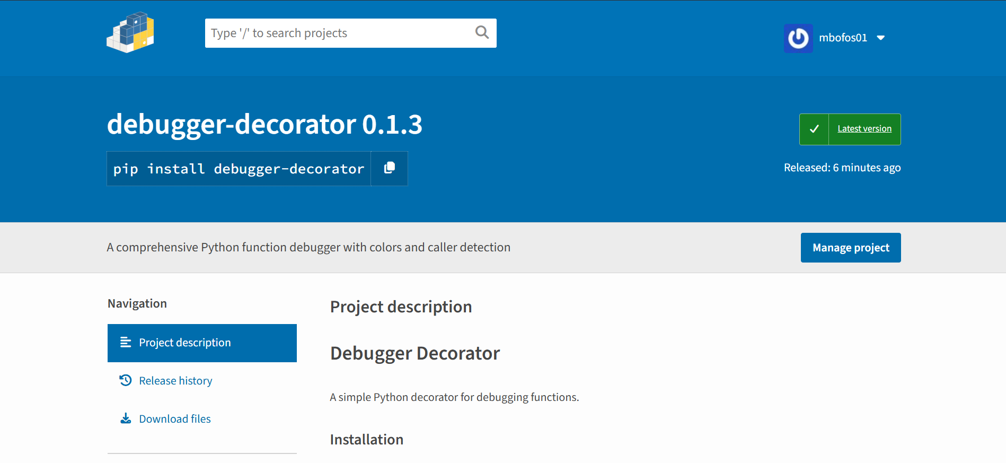1006x463 pixels.
Task: Click the Debugger Decorator heading
Action: tap(414, 353)
